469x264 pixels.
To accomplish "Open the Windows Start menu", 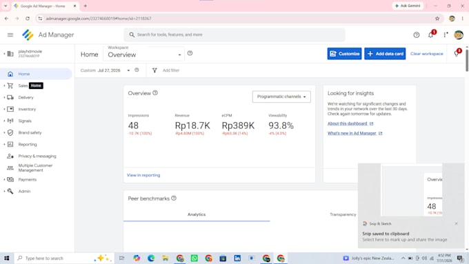I will tap(7, 258).
